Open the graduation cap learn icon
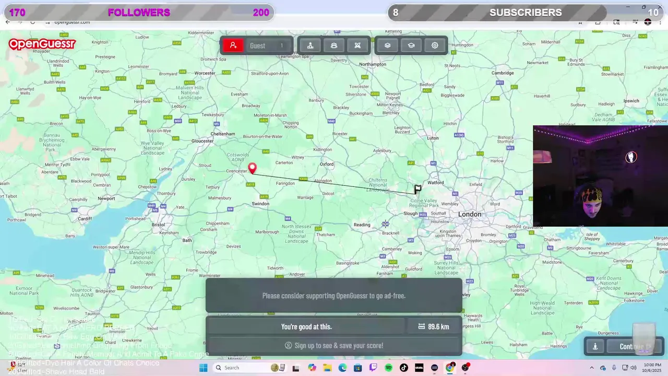Viewport: 668px width, 376px height. click(411, 45)
